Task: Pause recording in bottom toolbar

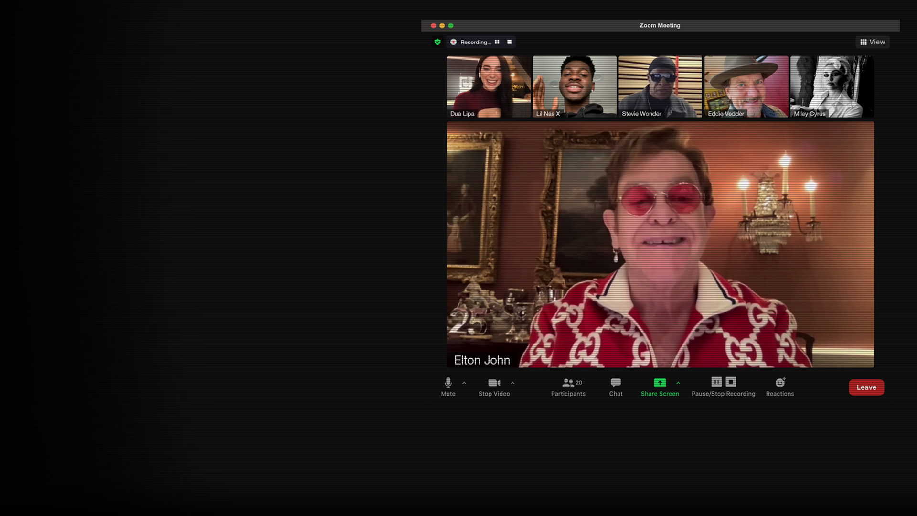Action: click(x=716, y=382)
